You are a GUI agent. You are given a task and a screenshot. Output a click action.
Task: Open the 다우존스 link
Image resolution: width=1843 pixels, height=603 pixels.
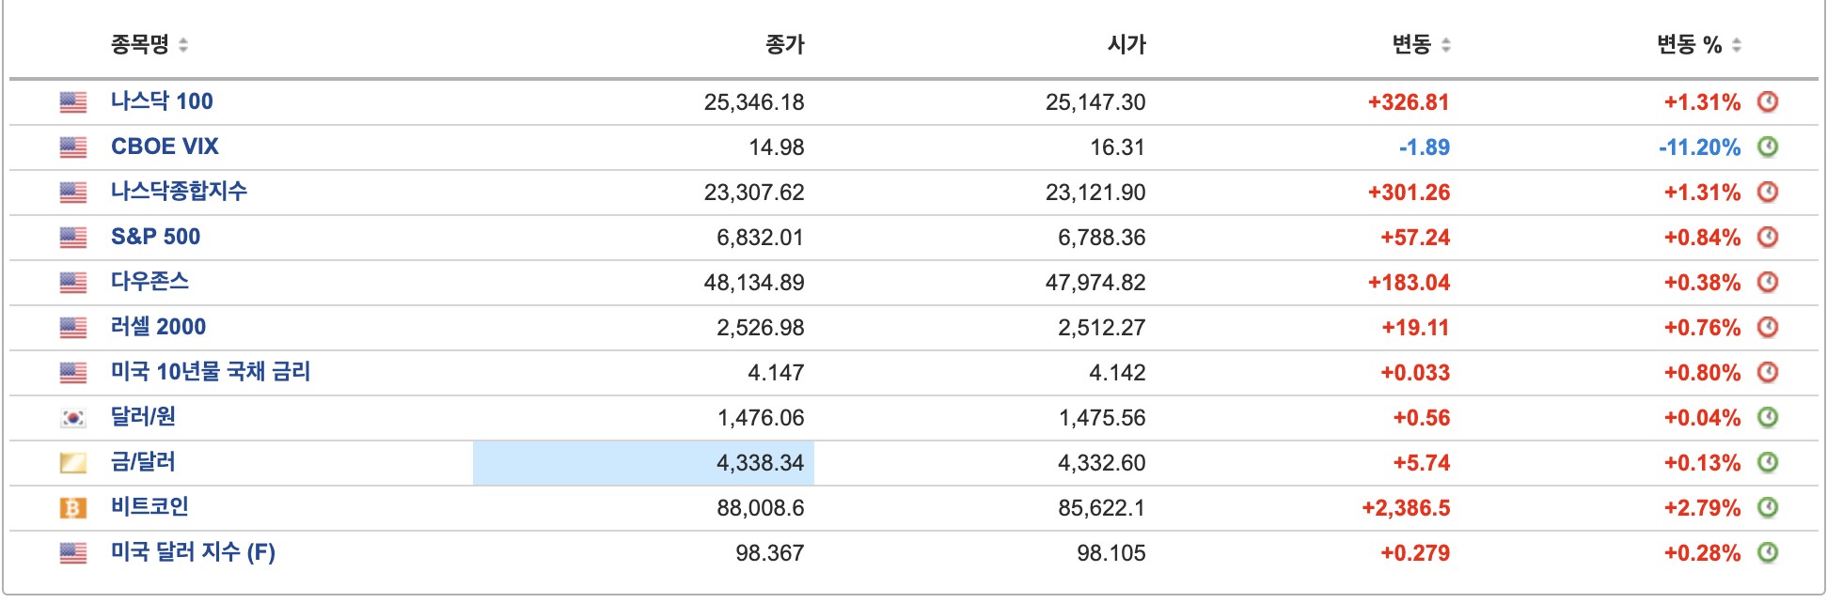tap(150, 282)
